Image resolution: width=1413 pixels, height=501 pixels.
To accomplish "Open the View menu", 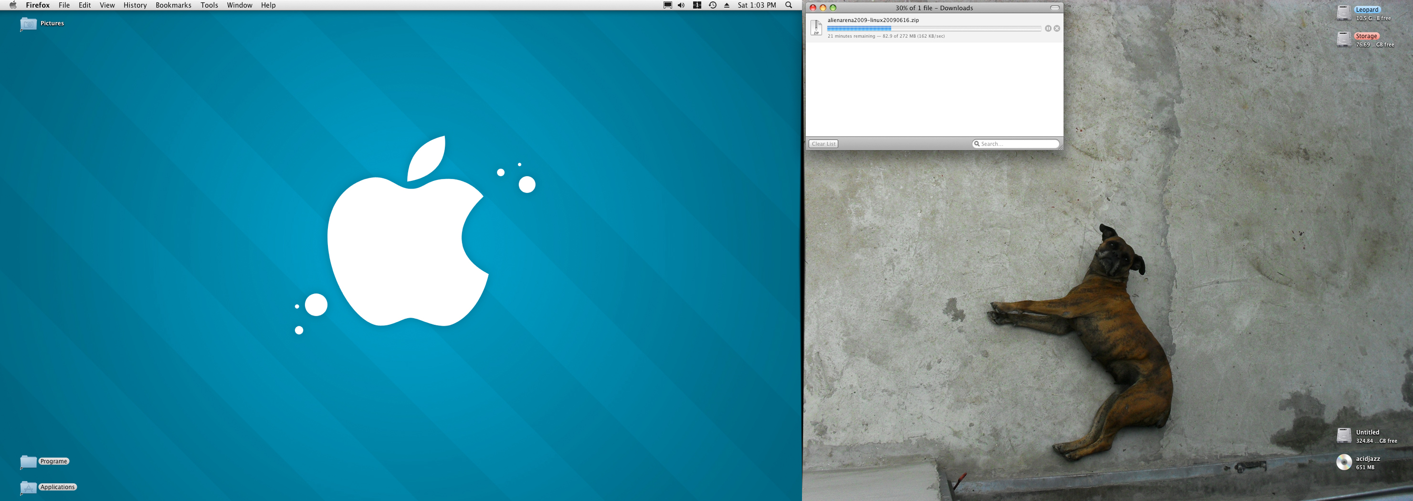I will 107,5.
